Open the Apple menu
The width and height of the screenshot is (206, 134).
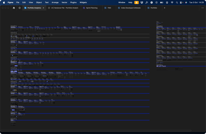click(x=4, y=2)
